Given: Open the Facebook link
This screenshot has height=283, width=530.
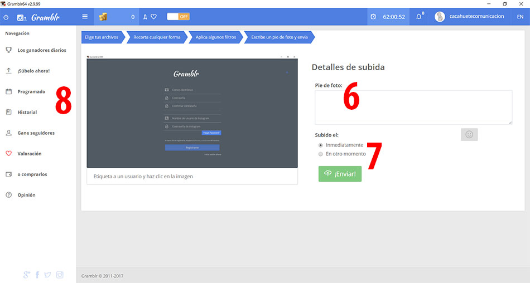Looking at the screenshot, I should [37, 275].
